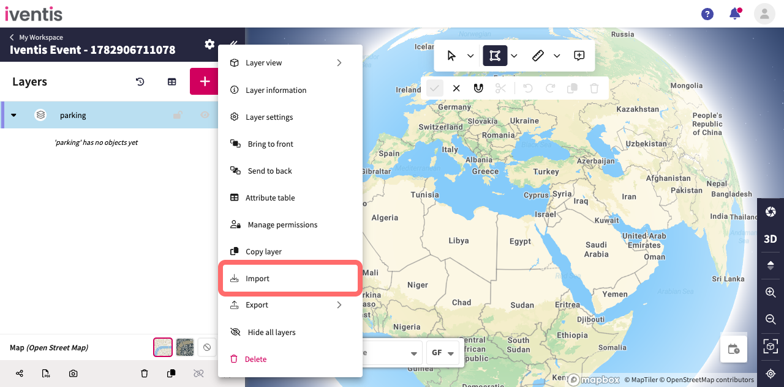Click the share icon at bottom of sidebar
The image size is (784, 387).
point(20,373)
